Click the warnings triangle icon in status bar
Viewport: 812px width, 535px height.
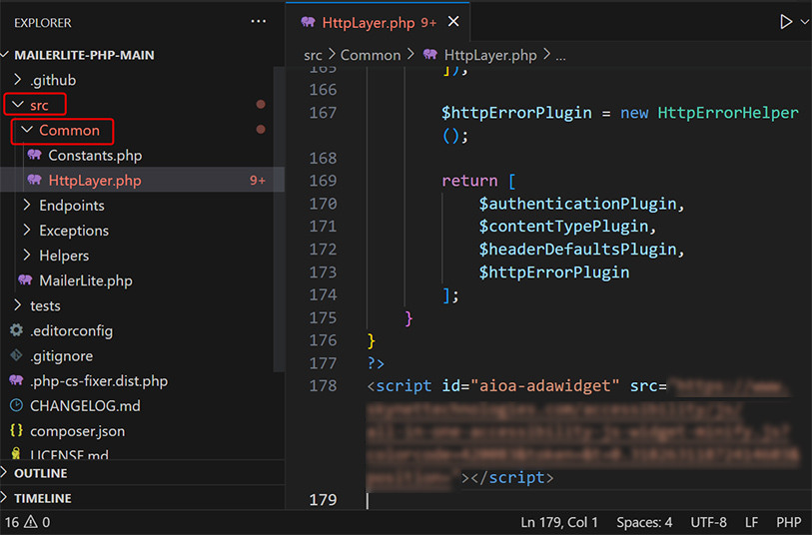coord(31,522)
